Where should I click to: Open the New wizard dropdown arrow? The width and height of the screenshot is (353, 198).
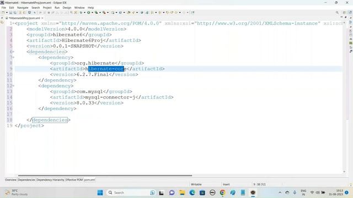coord(7,13)
